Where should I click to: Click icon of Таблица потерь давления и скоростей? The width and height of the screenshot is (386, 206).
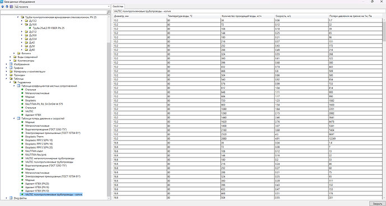[18, 118]
